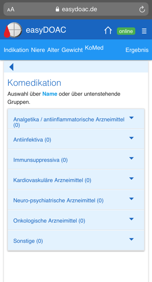The width and height of the screenshot is (152, 282).
Task: Reload page with the refresh icon
Action: tap(142, 9)
